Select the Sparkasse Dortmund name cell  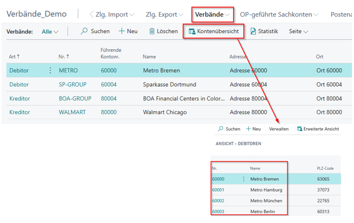pos(169,84)
